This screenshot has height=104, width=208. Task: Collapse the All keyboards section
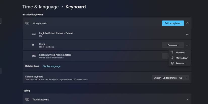coord(187,23)
